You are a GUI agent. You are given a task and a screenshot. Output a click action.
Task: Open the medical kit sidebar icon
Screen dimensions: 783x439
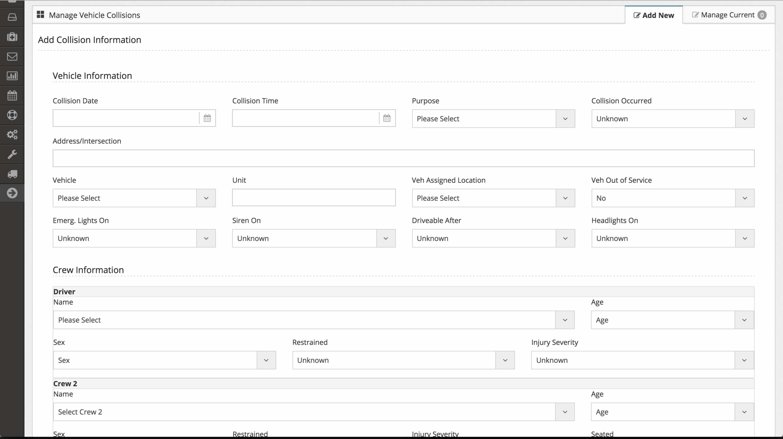(x=12, y=37)
